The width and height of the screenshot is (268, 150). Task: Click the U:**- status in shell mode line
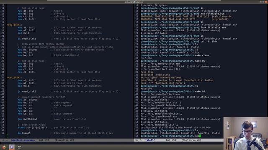click(x=139, y=140)
